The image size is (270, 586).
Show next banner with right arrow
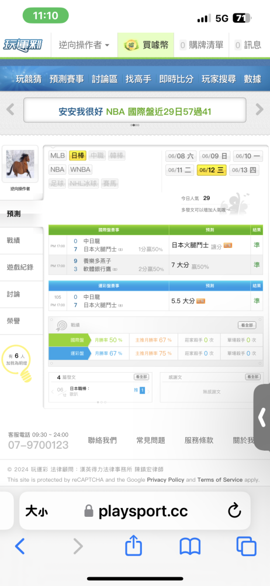click(259, 110)
